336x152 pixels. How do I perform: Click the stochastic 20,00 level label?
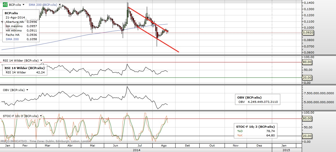pos(307,136)
